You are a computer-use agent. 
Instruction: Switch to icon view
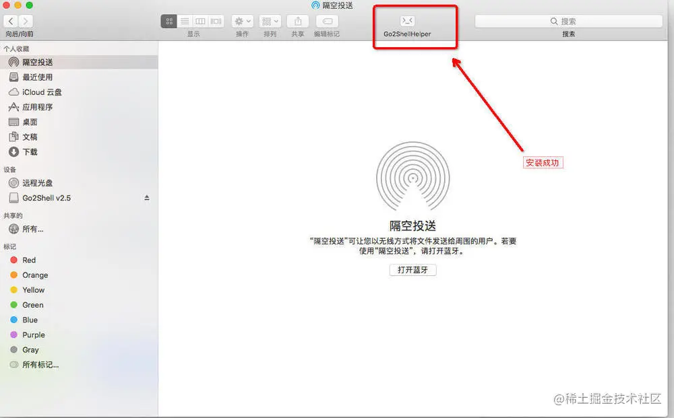pos(169,21)
